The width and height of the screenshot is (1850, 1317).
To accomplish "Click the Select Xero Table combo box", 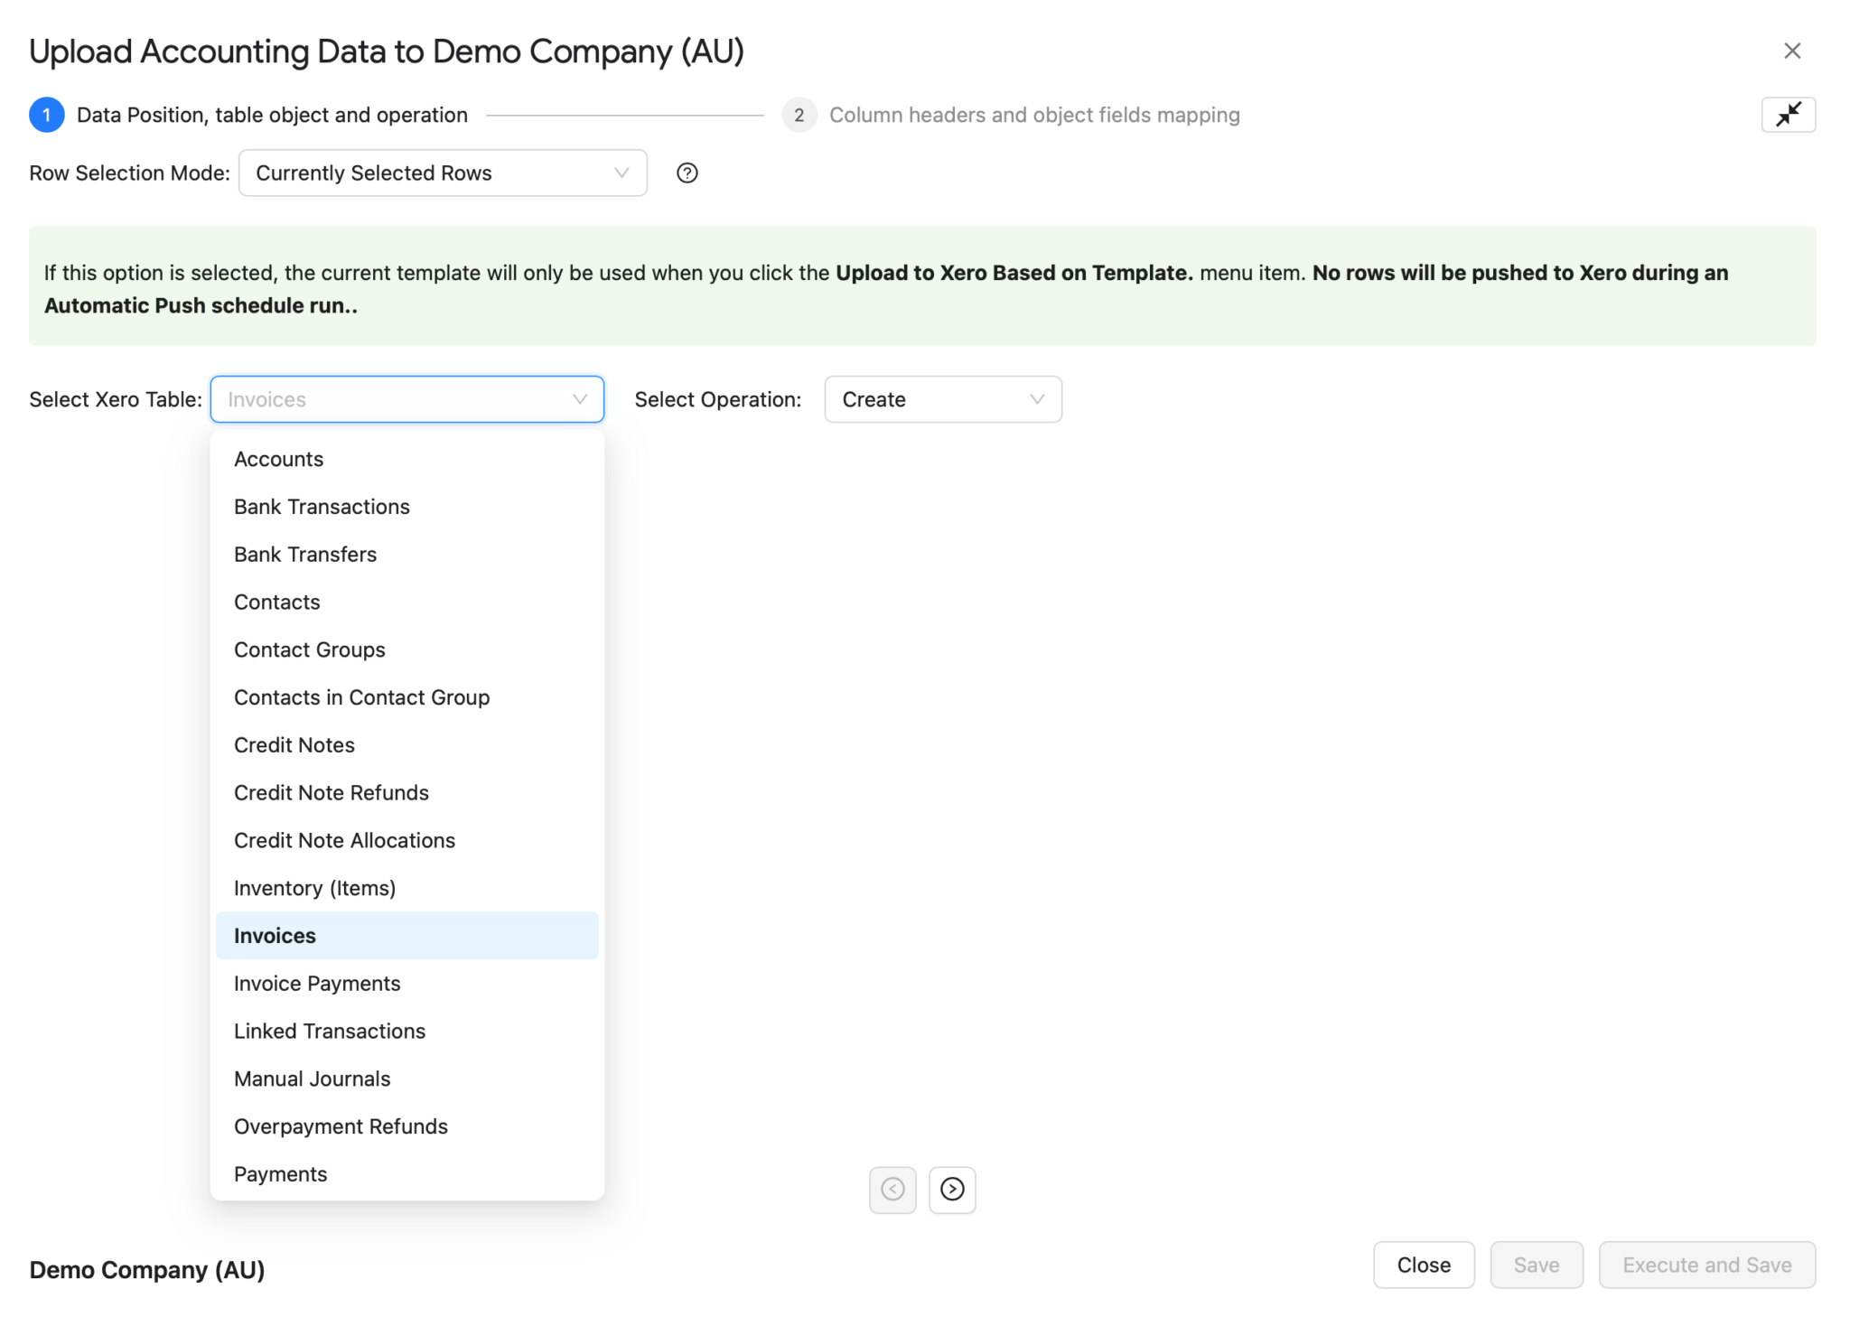I will [406, 399].
